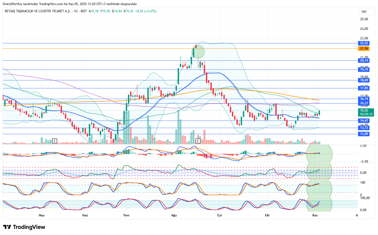This screenshot has height=235, width=378.
Task: Click the Tem label on time axis
Action: pyautogui.click(x=126, y=215)
